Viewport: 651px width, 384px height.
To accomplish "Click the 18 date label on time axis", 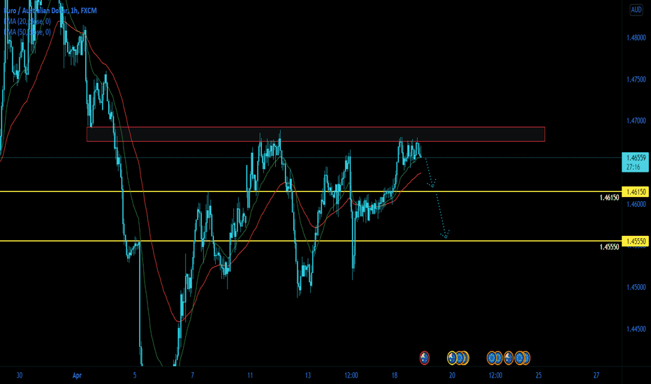I will pyautogui.click(x=395, y=376).
